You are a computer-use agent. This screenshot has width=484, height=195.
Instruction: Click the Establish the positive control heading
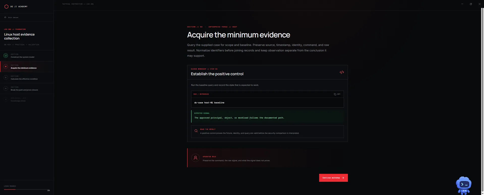tap(217, 74)
